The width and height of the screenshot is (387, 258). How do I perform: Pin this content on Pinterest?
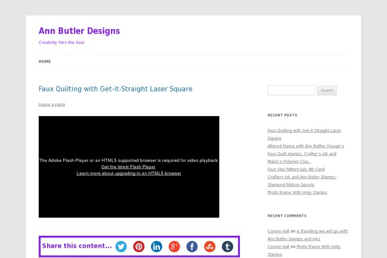pos(139,246)
